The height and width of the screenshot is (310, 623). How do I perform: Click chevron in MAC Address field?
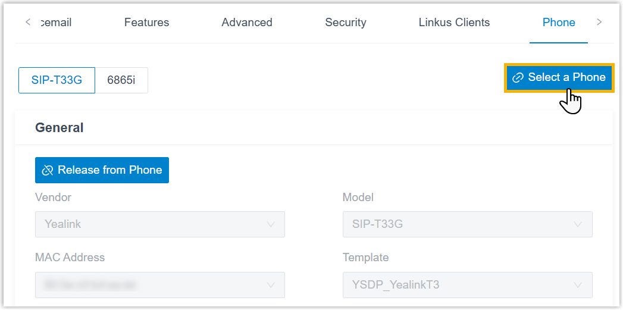(x=271, y=285)
